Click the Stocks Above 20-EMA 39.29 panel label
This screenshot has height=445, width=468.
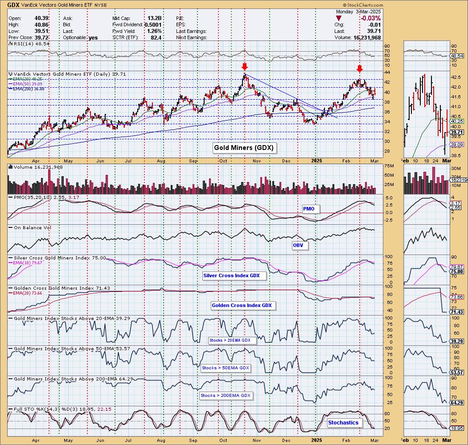(x=72, y=318)
